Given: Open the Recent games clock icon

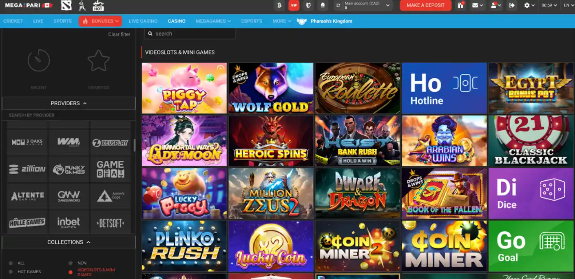Looking at the screenshot, I should tap(39, 60).
